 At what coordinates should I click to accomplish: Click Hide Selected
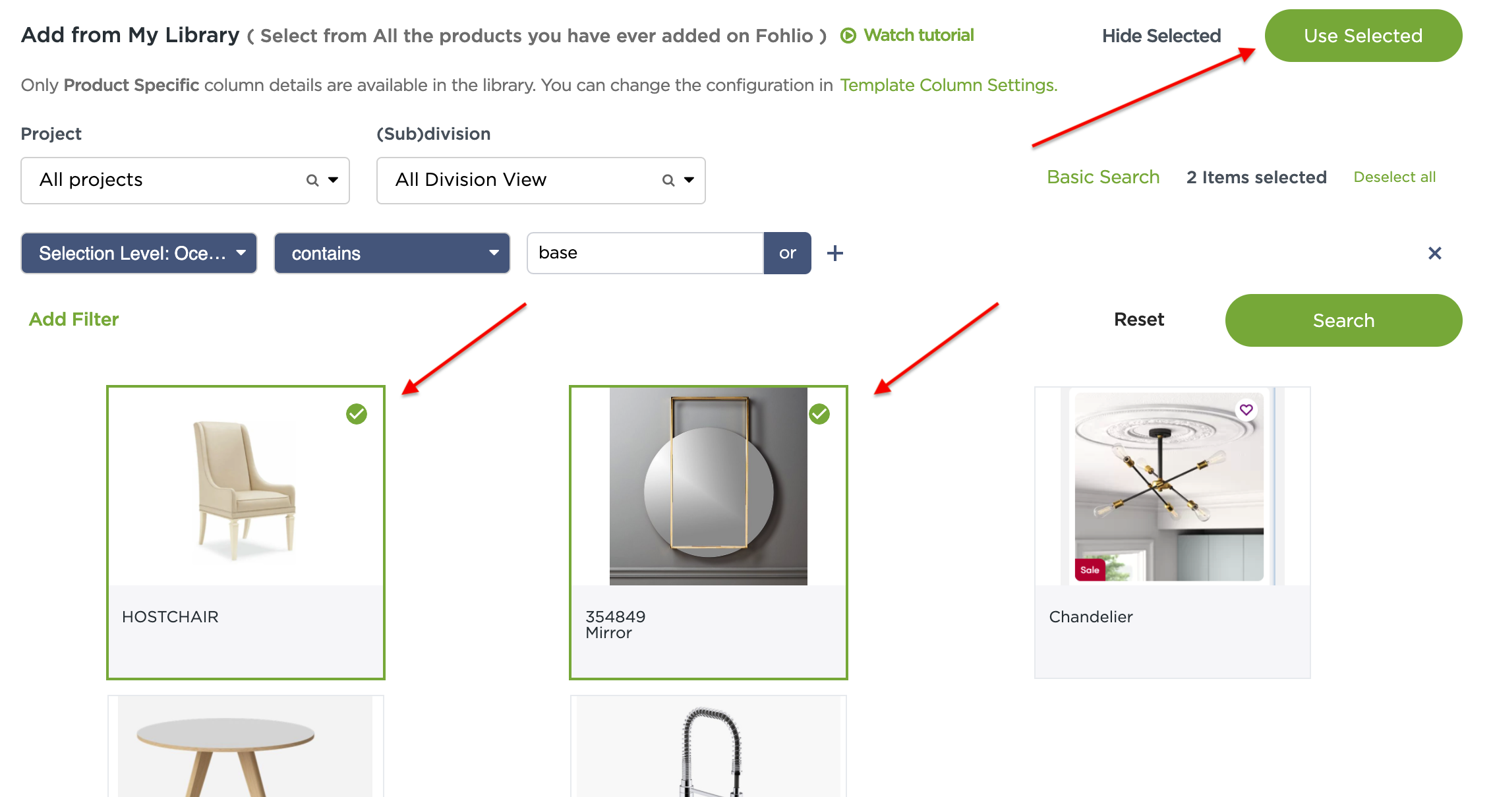click(1161, 36)
